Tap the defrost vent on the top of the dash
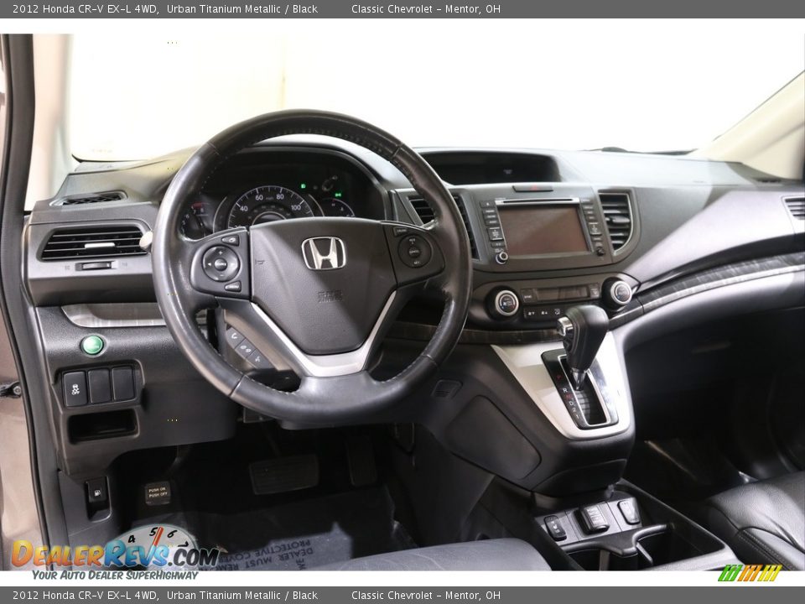 (x=89, y=198)
